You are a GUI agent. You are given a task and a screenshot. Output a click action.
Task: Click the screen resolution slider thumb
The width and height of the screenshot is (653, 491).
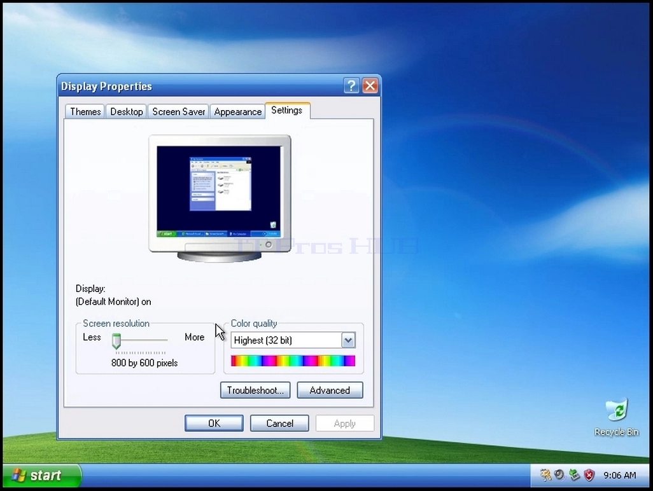(116, 341)
